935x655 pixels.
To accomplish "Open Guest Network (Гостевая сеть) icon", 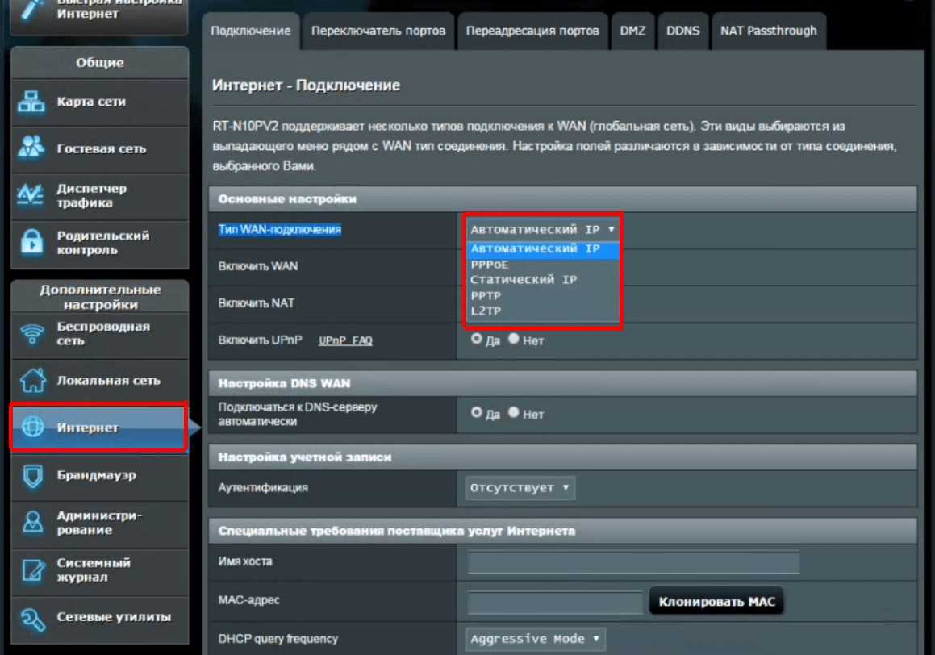I will [31, 148].
